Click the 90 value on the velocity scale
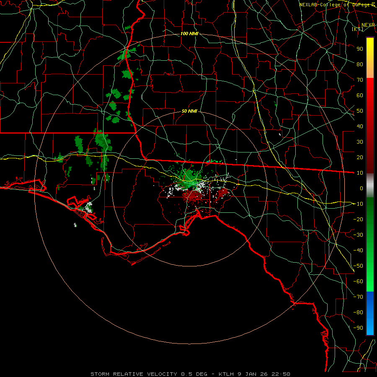 [x=360, y=49]
